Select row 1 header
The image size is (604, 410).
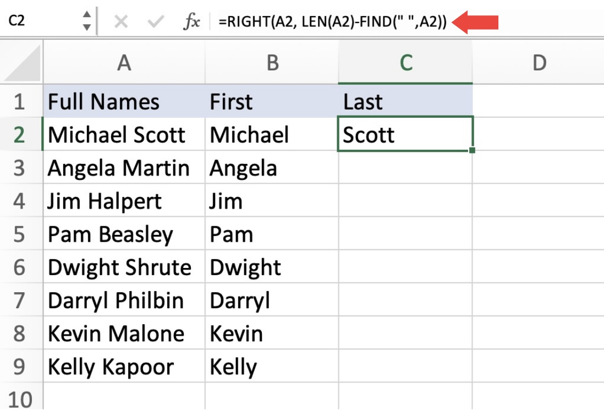[21, 101]
